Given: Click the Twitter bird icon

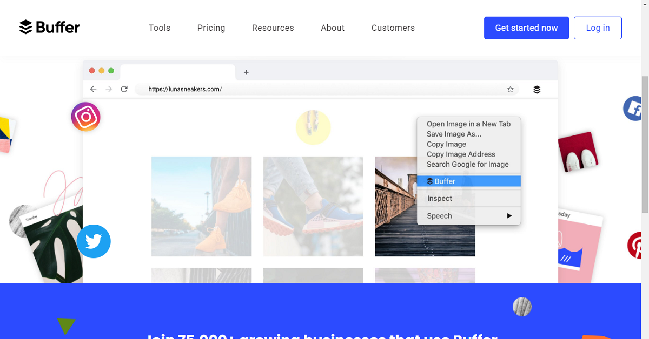Looking at the screenshot, I should pyautogui.click(x=94, y=241).
